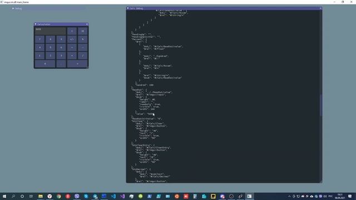The height and width of the screenshot is (200, 356).
Task: Collapse the Calc Debug window triangle
Action: 128,8
